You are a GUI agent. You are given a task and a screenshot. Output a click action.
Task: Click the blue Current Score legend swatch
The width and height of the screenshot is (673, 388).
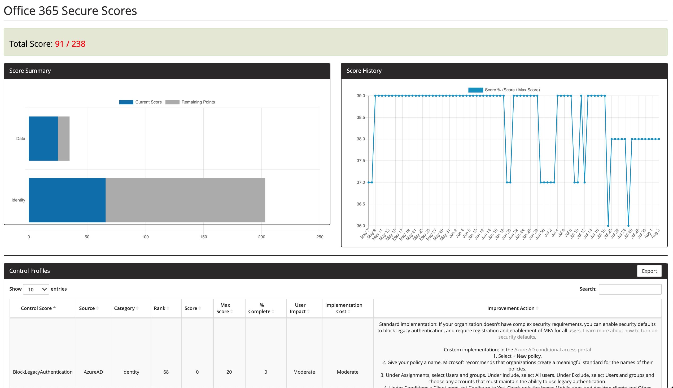coord(126,102)
